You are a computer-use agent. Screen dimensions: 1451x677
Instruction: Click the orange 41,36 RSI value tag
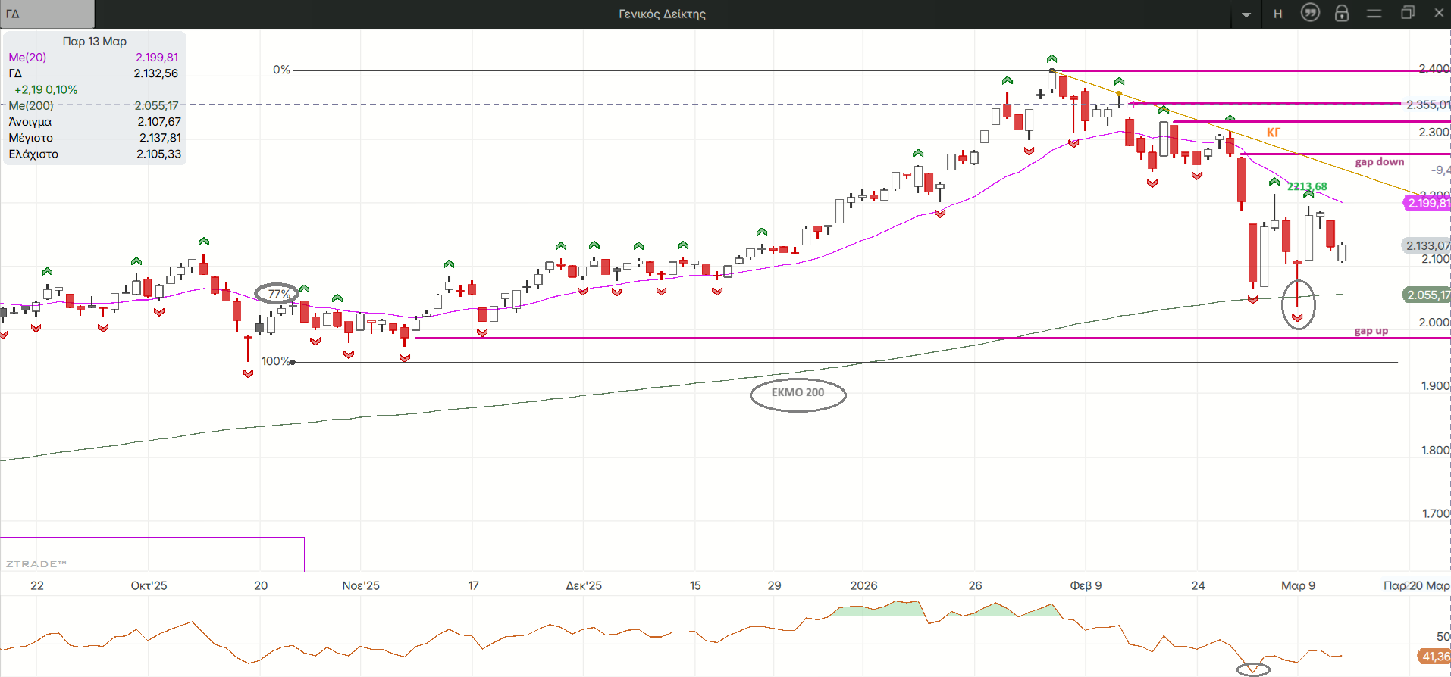[x=1434, y=656]
